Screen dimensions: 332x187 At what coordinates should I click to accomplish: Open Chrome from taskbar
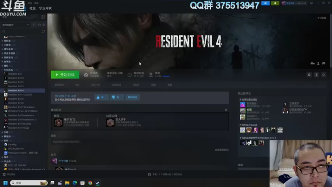coord(90,183)
